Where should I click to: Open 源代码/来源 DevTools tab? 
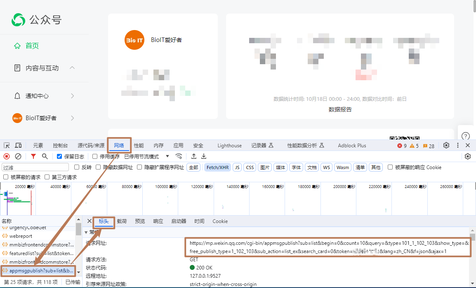point(91,145)
